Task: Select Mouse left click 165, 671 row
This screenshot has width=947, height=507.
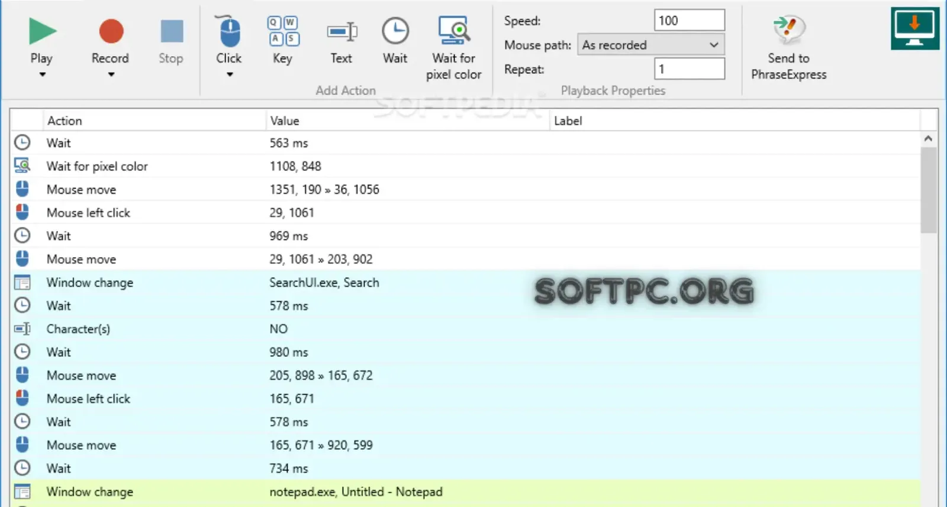Action: point(465,398)
